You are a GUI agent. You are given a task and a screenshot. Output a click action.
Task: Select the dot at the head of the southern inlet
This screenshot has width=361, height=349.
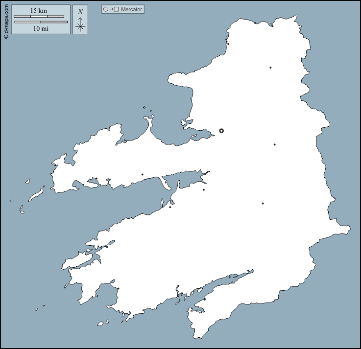coord(248,271)
